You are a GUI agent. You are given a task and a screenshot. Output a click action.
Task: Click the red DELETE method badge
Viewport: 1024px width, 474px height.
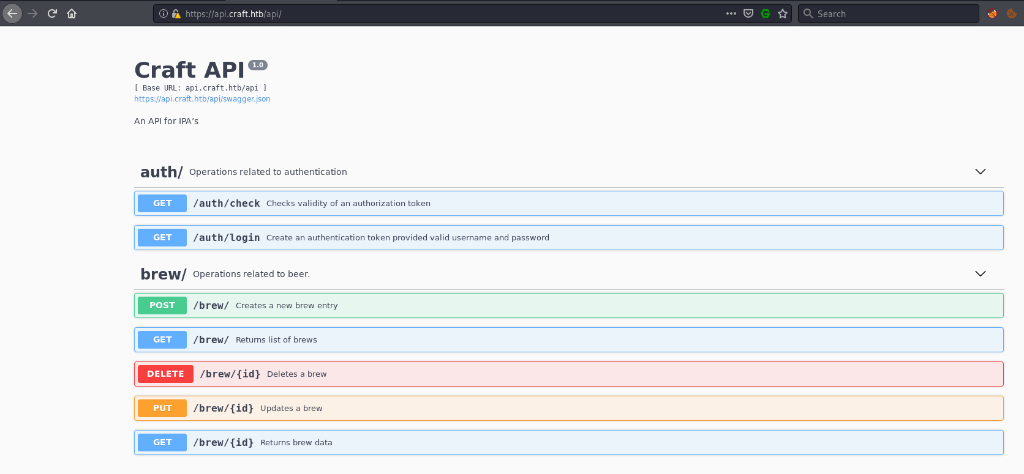pyautogui.click(x=165, y=374)
